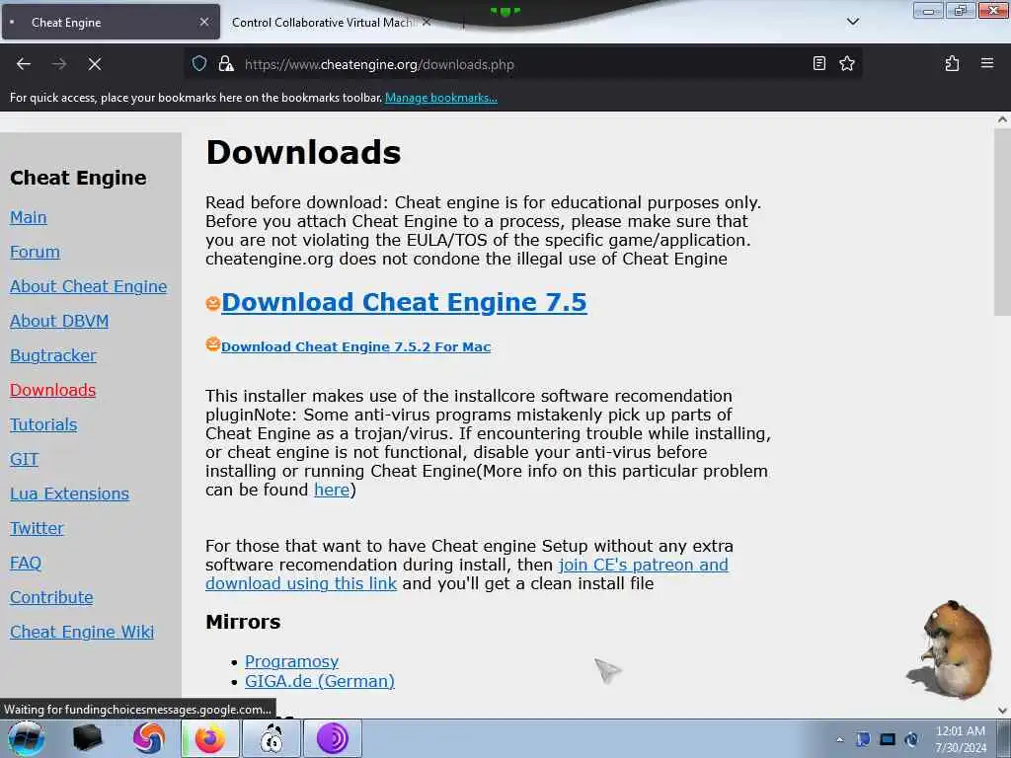Image resolution: width=1011 pixels, height=758 pixels.
Task: Open the GIGA.de (German) mirror link
Action: [320, 681]
